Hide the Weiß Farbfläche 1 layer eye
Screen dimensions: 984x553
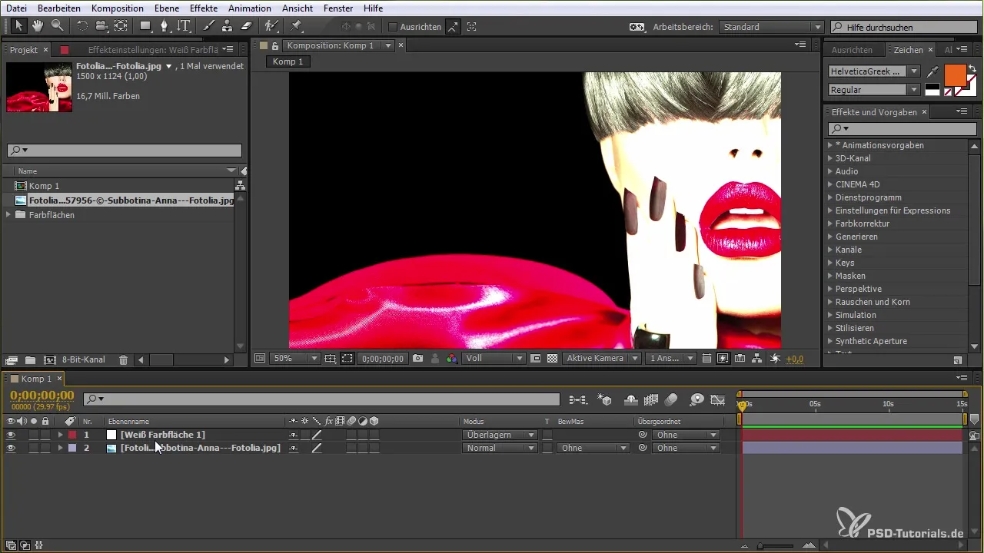click(11, 435)
